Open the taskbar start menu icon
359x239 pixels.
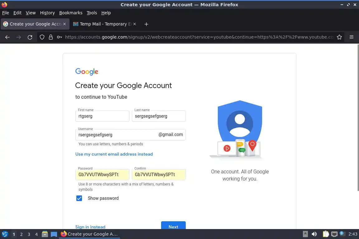pyautogui.click(x=5, y=234)
